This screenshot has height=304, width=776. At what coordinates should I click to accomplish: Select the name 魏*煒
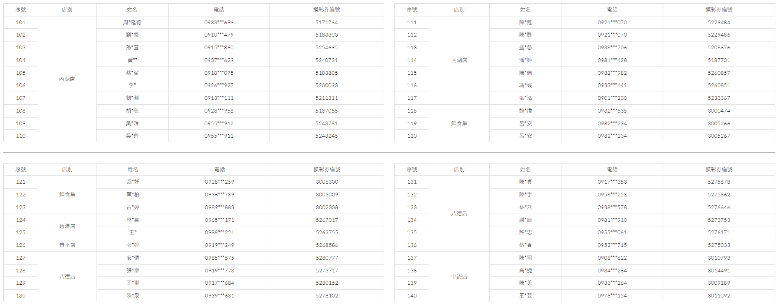pos(525,111)
